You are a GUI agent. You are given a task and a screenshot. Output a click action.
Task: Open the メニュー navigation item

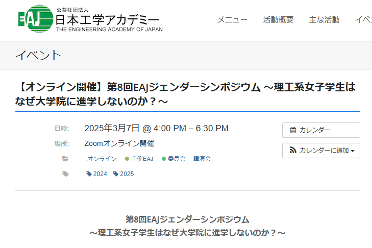(x=232, y=19)
